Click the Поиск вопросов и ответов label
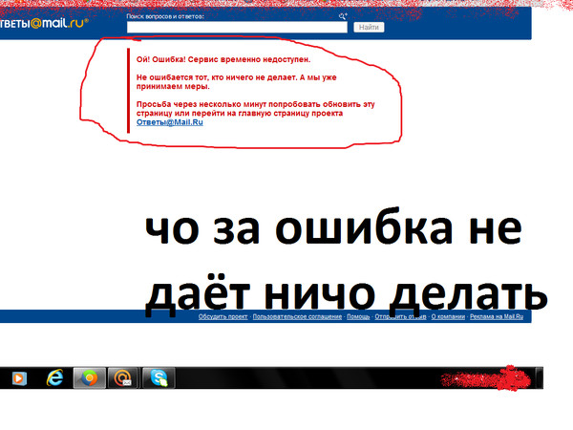 167,17
